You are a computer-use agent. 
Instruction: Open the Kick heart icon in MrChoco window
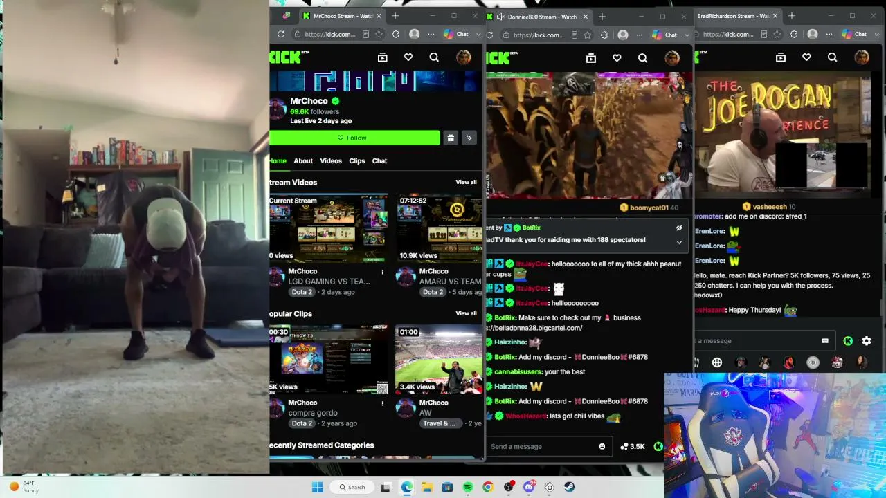click(408, 58)
